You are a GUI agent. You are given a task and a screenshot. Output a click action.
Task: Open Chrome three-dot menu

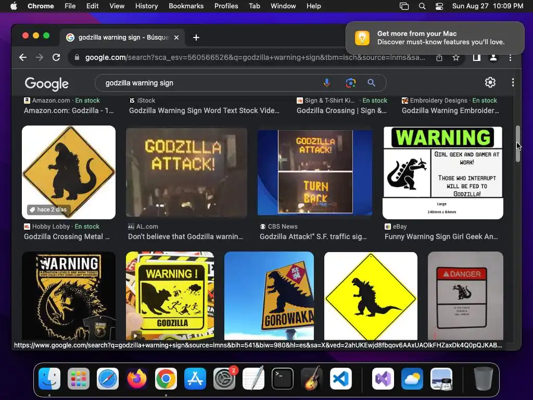(x=510, y=57)
